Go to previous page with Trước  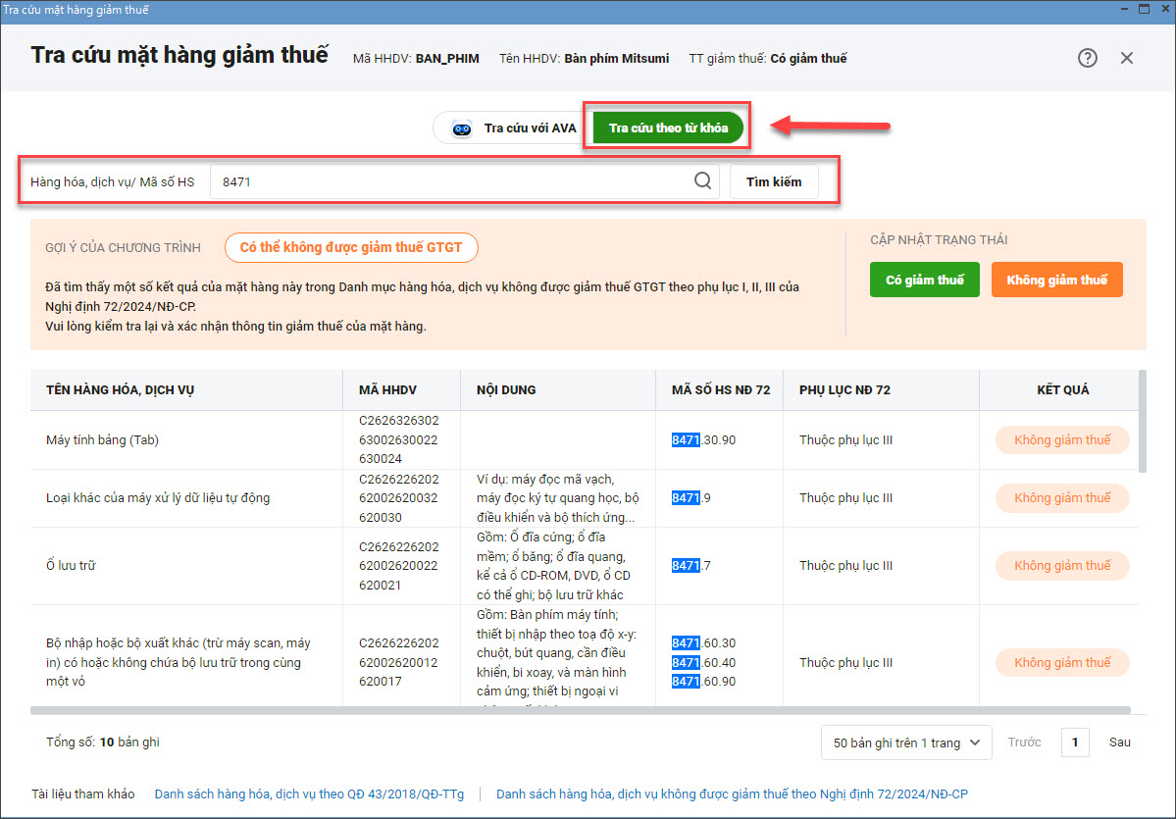(x=1024, y=742)
